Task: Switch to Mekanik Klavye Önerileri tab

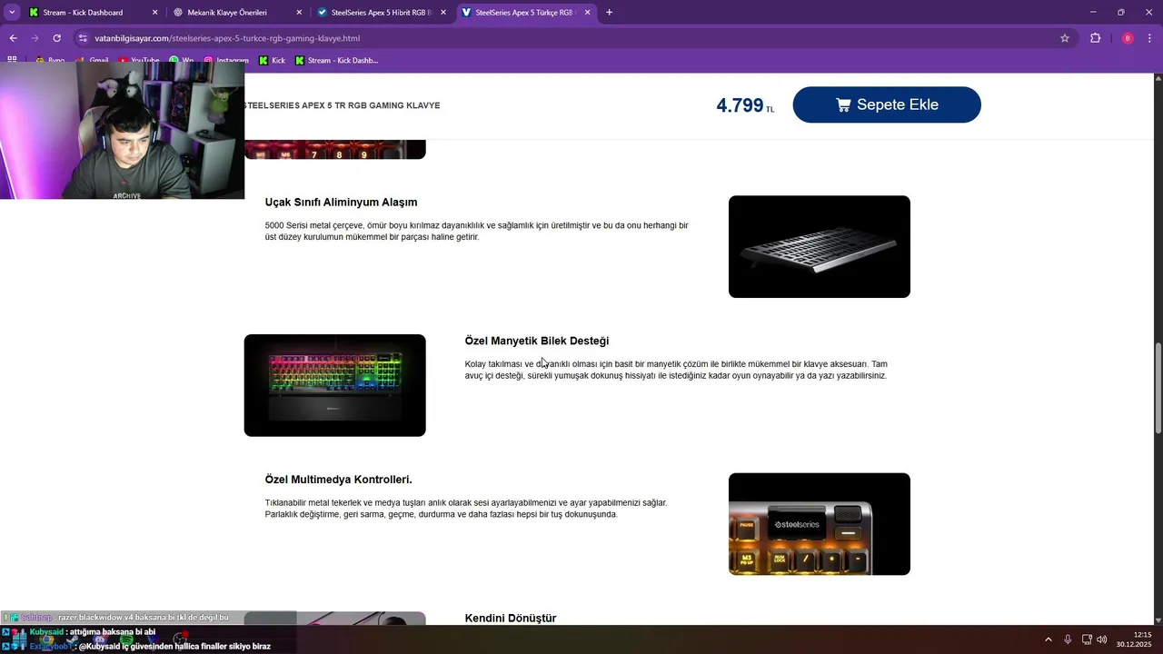Action: [238, 13]
